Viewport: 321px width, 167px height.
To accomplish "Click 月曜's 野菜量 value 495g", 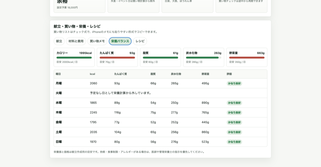I will coord(205,83).
